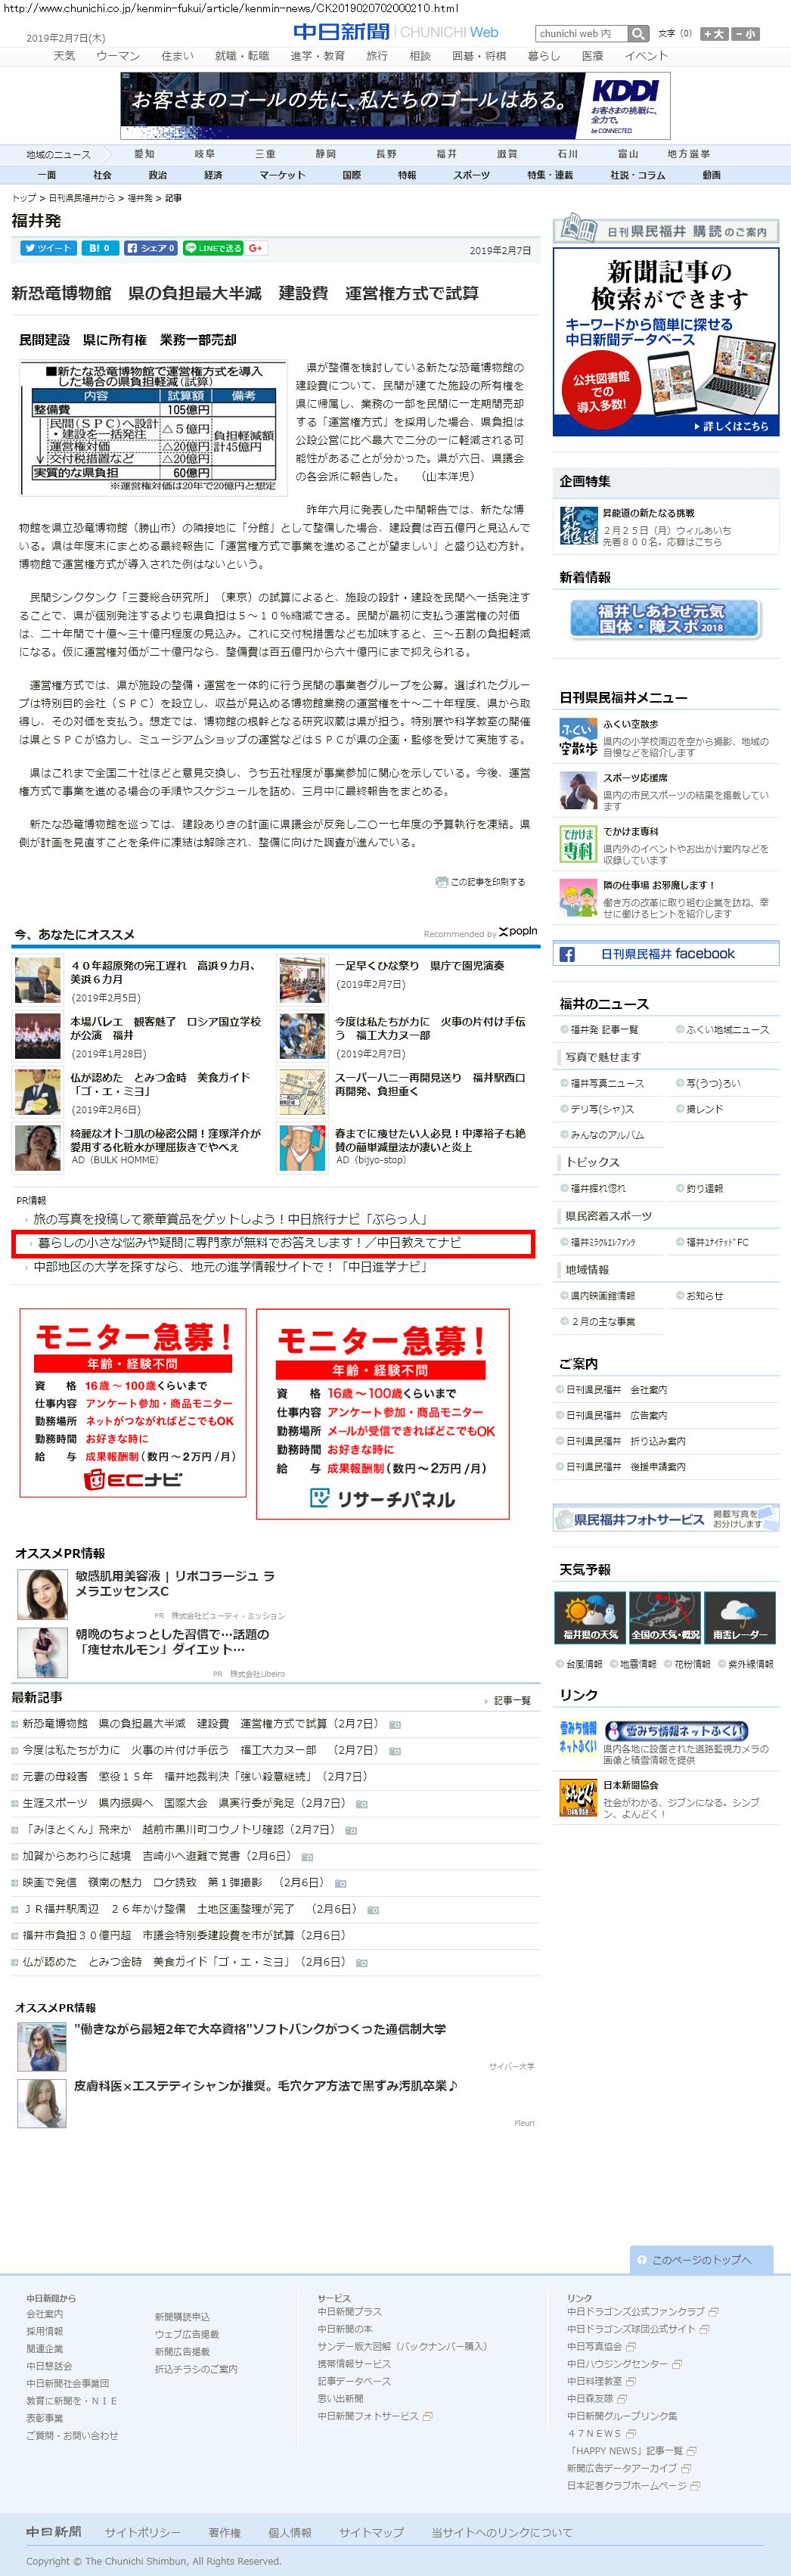
Task: Open 社説・コラム category tab
Action: tap(637, 175)
